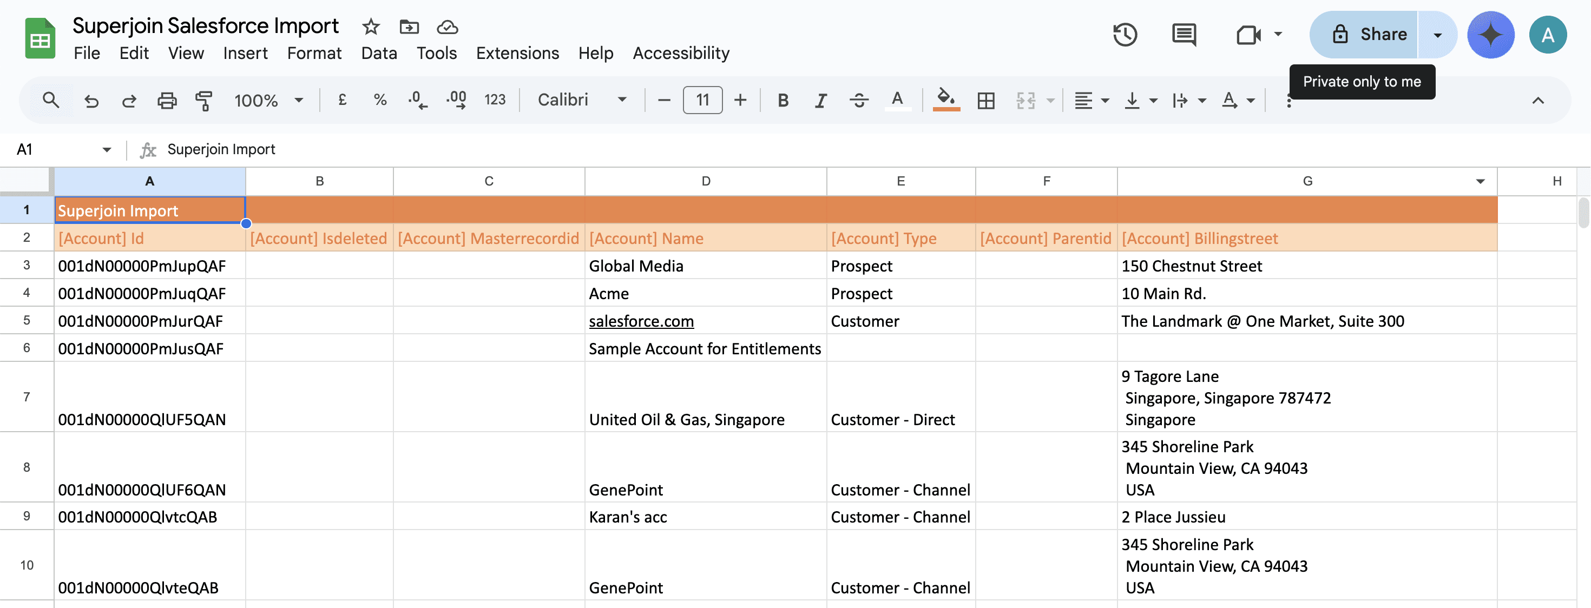The height and width of the screenshot is (608, 1591).
Task: Toggle italic formatting
Action: (820, 100)
